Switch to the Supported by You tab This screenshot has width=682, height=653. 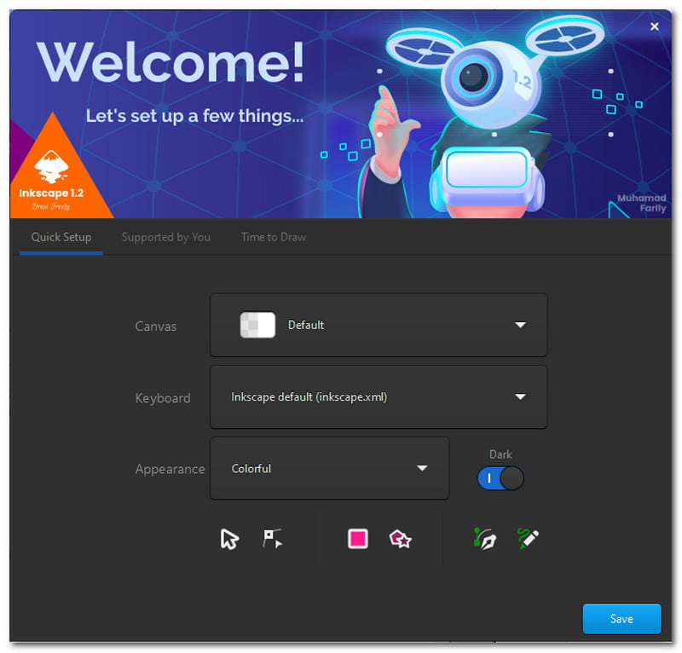pos(166,237)
